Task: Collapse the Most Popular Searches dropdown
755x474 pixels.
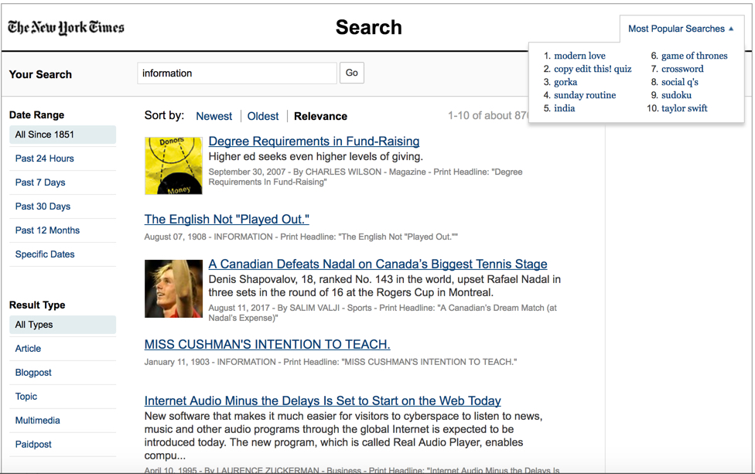Action: pos(681,29)
